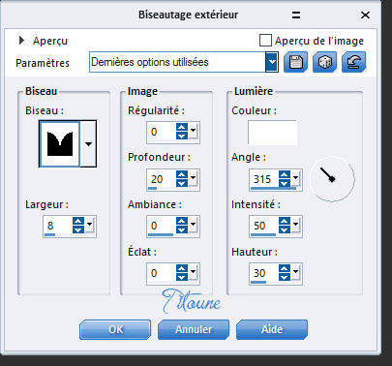Increase Hauteur with the up arrow
The height and width of the screenshot is (366, 392).
(x=285, y=269)
